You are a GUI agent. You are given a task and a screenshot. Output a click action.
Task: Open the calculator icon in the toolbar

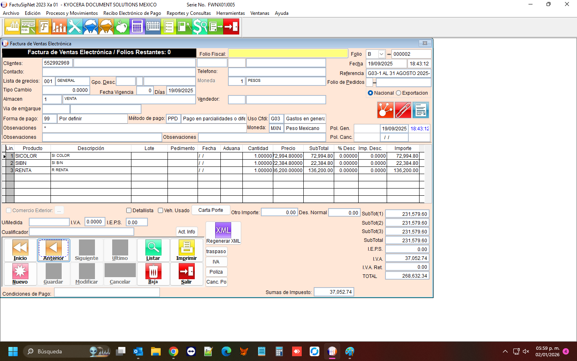pyautogui.click(x=137, y=27)
